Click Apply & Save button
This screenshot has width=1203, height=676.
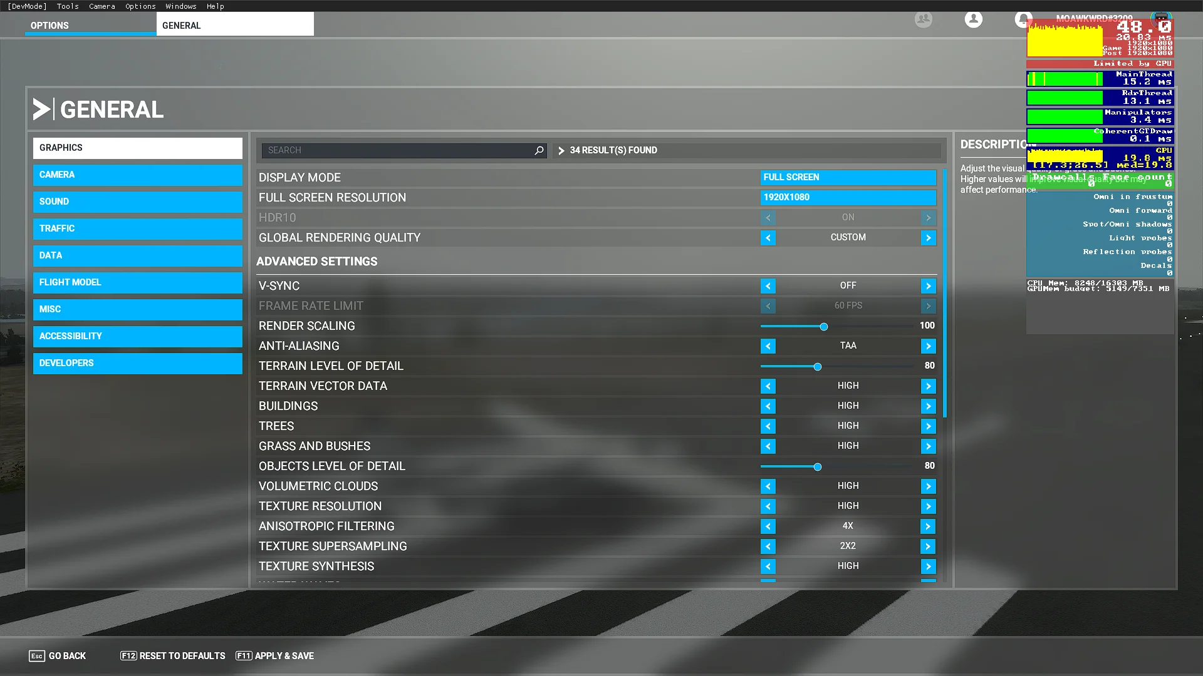click(274, 656)
